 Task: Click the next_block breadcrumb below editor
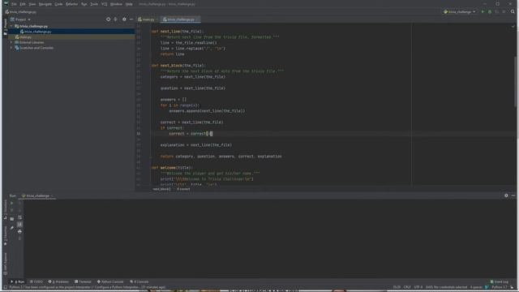click(161, 189)
